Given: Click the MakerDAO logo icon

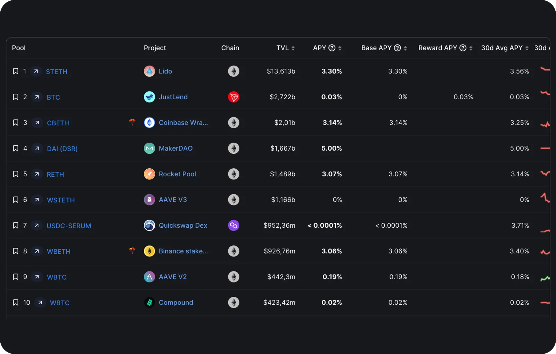Looking at the screenshot, I should pyautogui.click(x=149, y=148).
